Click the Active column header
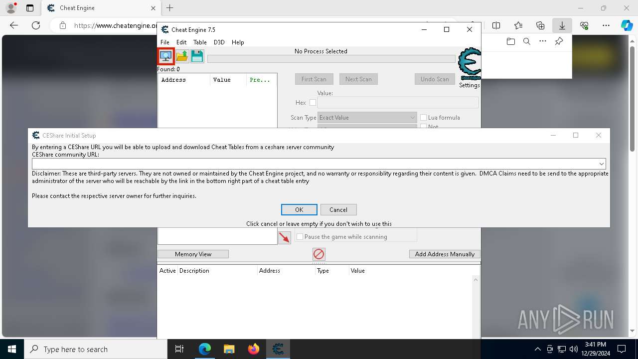This screenshot has height=359, width=638. (167, 271)
